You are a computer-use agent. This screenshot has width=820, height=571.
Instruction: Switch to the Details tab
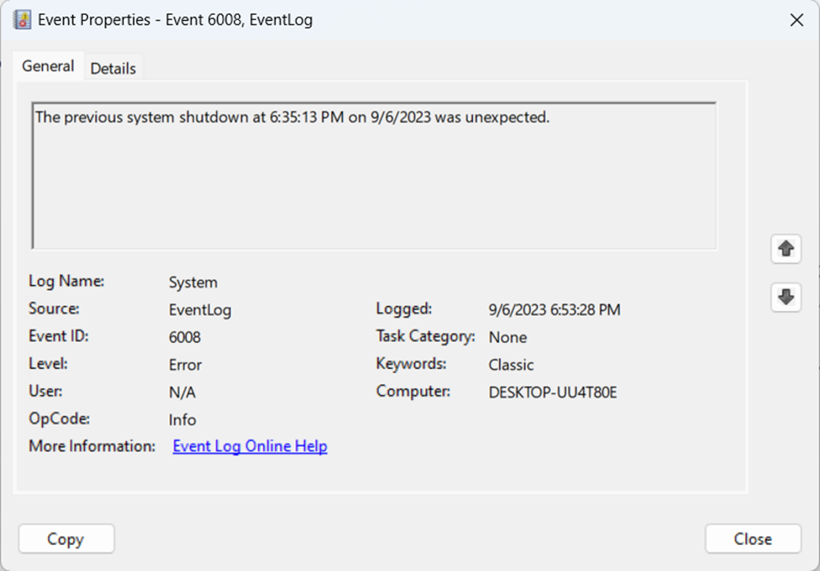113,68
